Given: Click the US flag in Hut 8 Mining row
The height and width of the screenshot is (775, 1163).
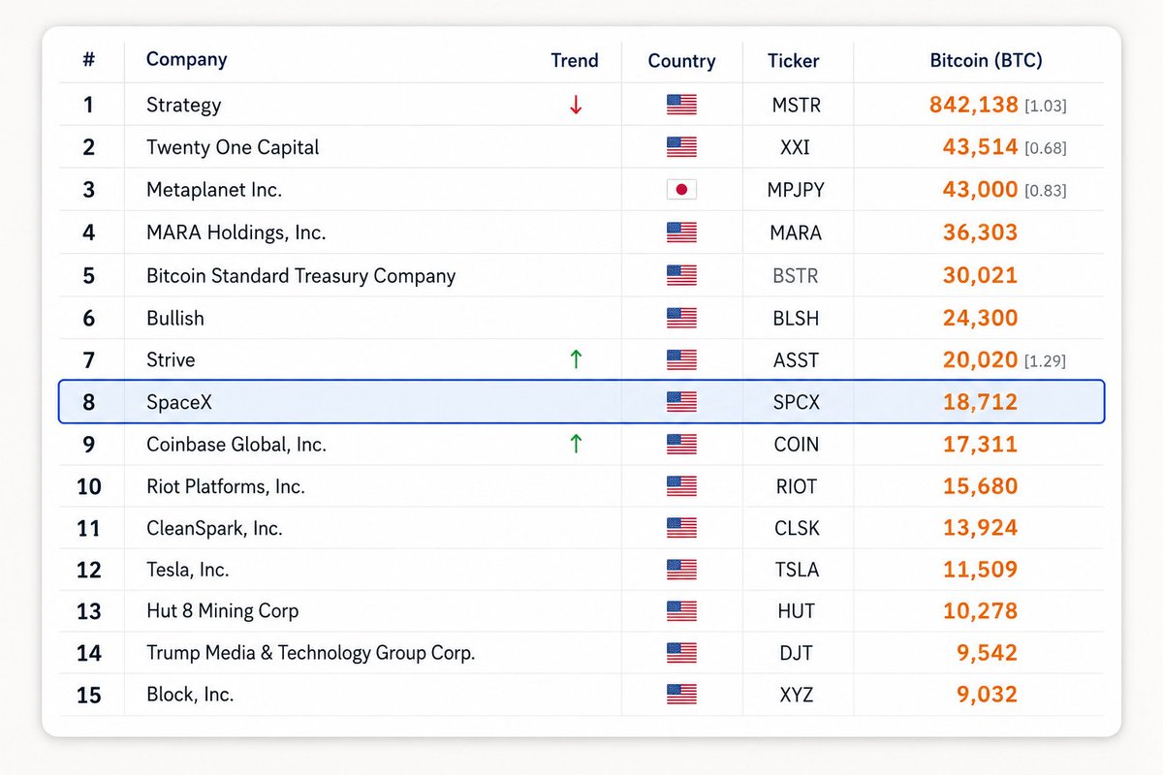Looking at the screenshot, I should click(x=681, y=611).
